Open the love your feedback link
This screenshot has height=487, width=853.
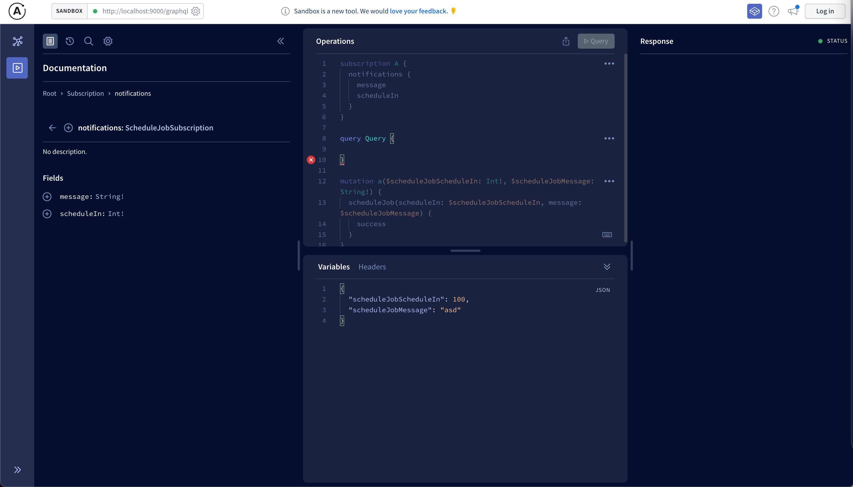coord(419,11)
